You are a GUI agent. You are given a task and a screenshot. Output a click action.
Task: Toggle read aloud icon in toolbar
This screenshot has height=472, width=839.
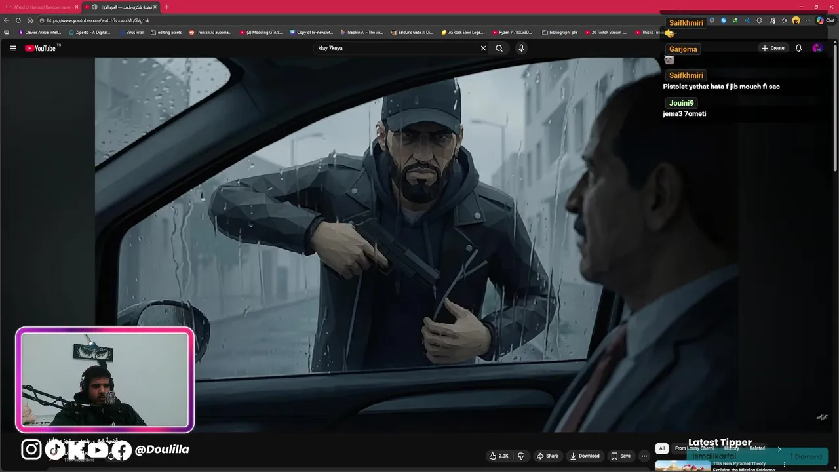coord(747,20)
